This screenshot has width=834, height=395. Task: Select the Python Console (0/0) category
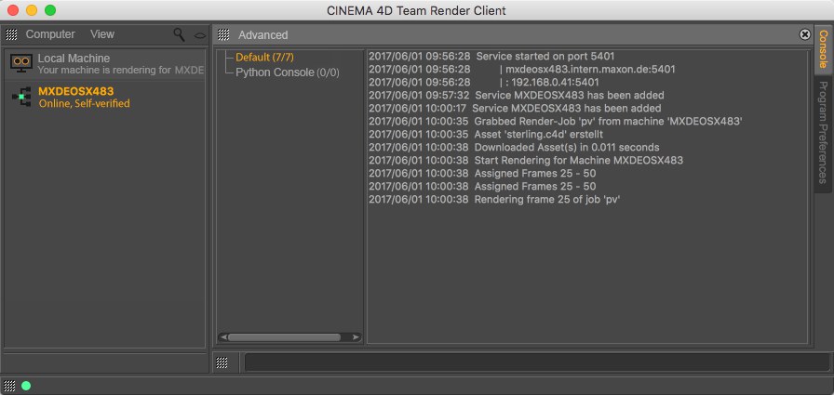288,72
